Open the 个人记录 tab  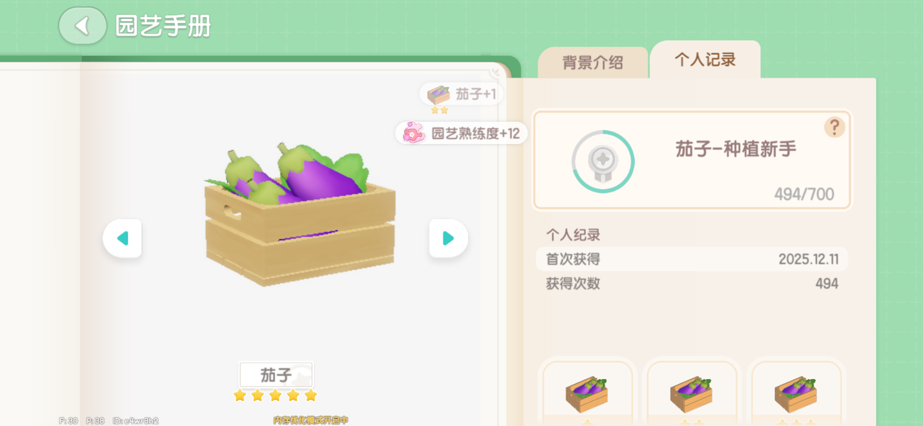click(705, 59)
